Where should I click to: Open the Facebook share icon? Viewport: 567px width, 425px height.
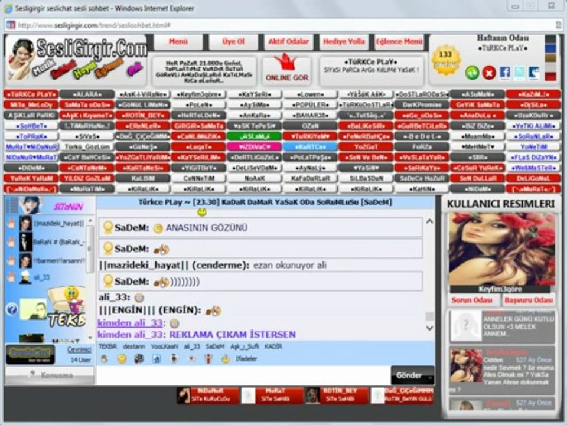tap(505, 73)
